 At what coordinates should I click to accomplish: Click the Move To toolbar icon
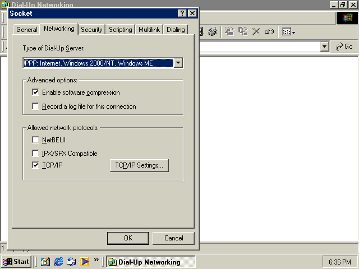coord(229,31)
